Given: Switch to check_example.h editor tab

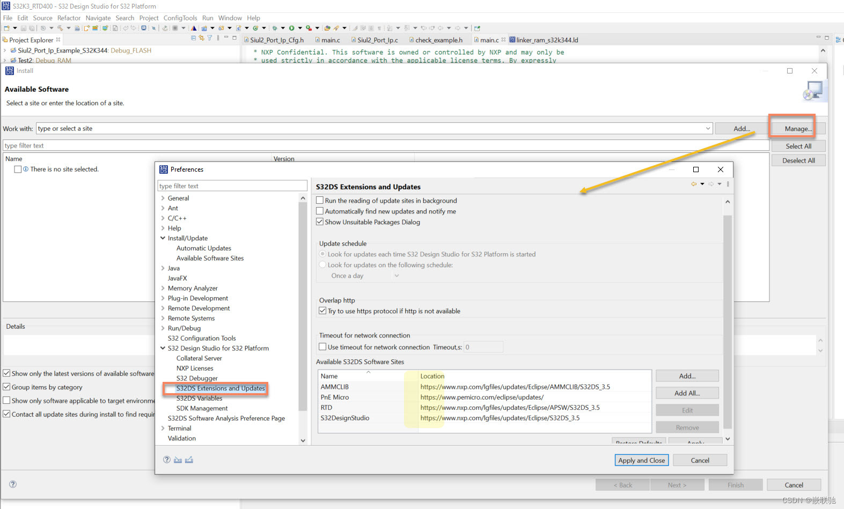Looking at the screenshot, I should (435, 40).
